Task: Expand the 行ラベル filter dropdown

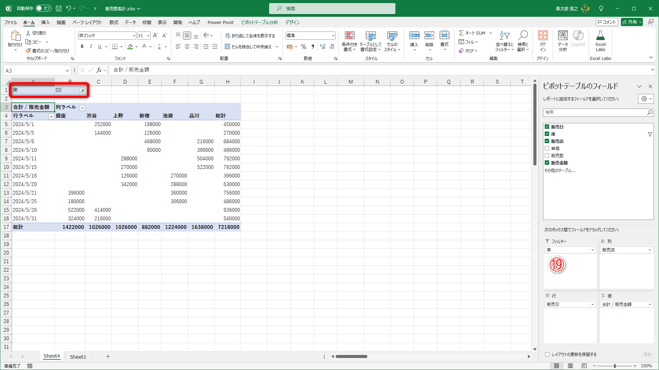Action: click(x=51, y=116)
